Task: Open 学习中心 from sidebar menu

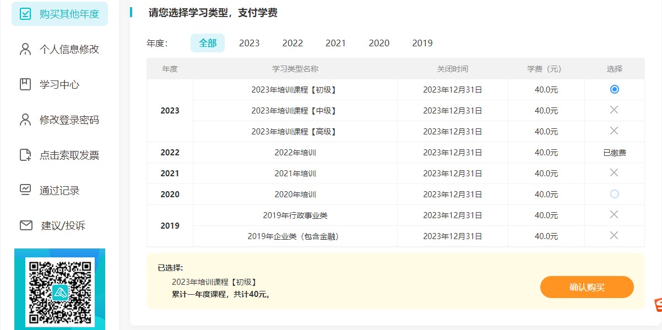Action: pyautogui.click(x=59, y=84)
